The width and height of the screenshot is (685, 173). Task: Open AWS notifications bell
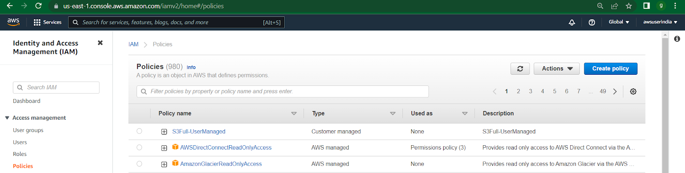click(x=572, y=22)
